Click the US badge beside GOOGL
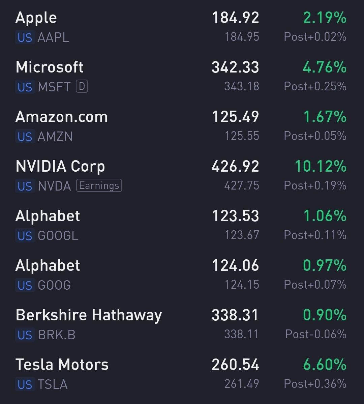The height and width of the screenshot is (404, 364). point(25,236)
